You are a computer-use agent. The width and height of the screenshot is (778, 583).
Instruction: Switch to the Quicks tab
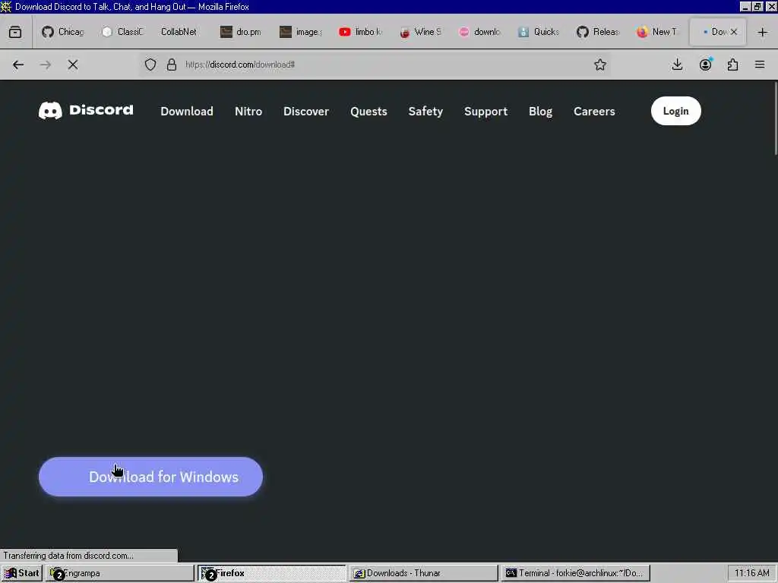539,32
